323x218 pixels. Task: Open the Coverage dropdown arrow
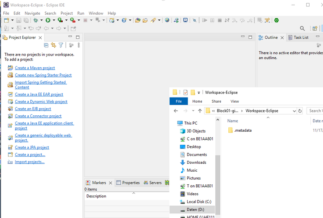click(66, 20)
